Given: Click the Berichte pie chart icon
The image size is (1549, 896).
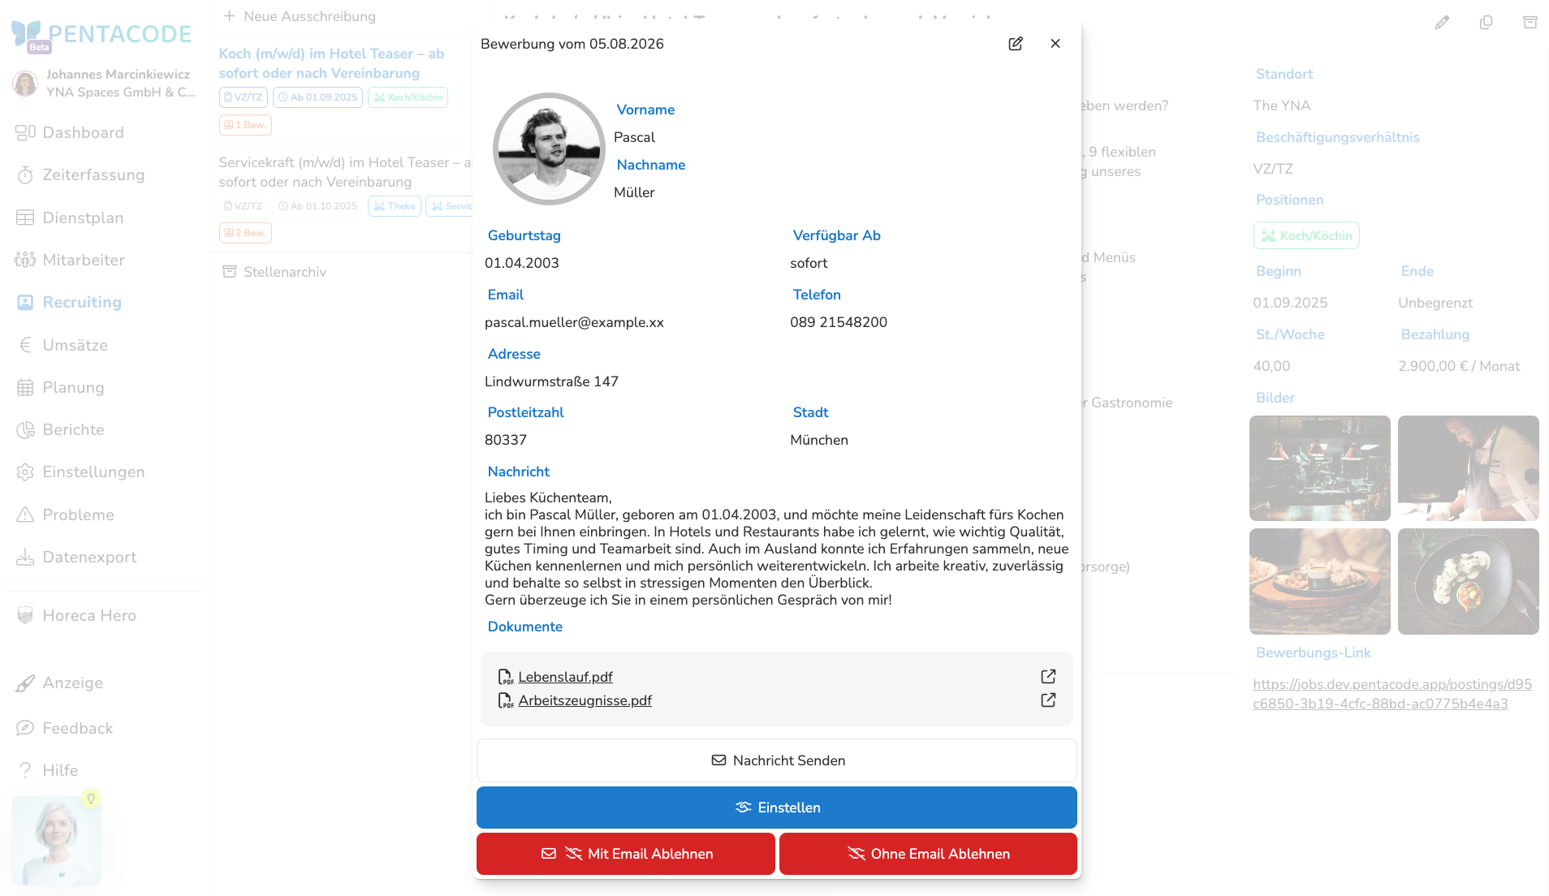Looking at the screenshot, I should pyautogui.click(x=25, y=430).
